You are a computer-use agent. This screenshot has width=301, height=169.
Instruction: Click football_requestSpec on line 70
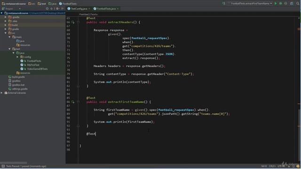[x=149, y=38]
